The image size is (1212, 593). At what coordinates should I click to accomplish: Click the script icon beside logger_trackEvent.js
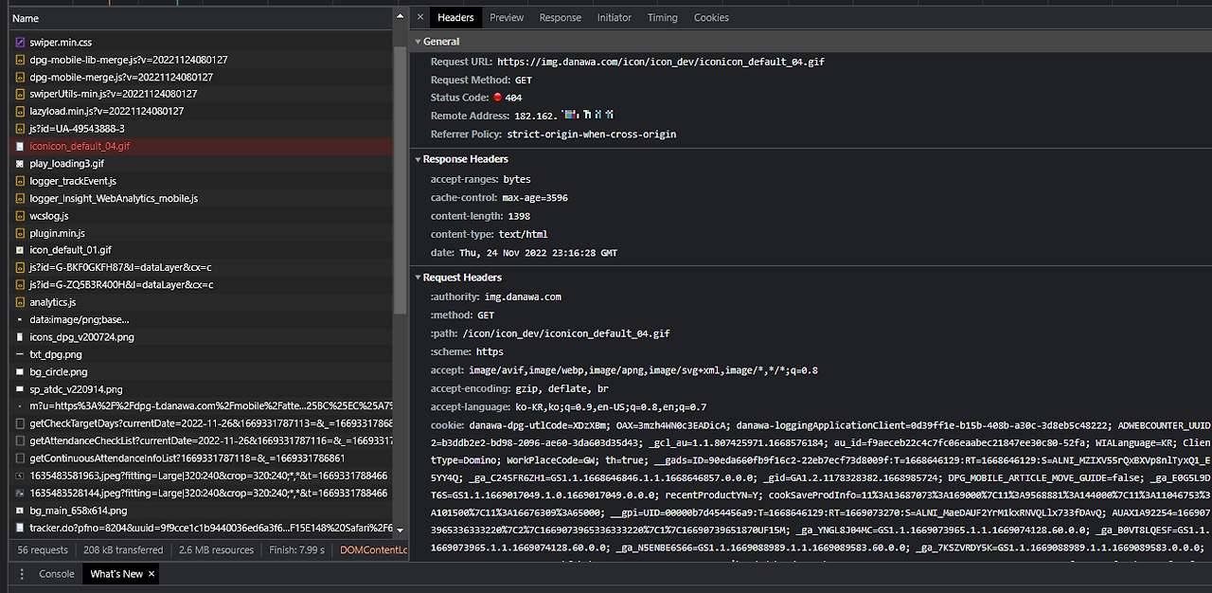coord(20,181)
